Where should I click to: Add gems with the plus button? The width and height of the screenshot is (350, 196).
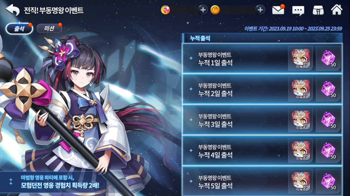coord(203,10)
